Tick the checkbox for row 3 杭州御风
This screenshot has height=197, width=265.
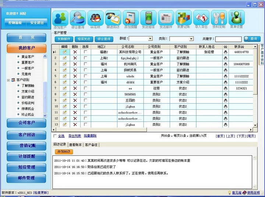click(85, 64)
